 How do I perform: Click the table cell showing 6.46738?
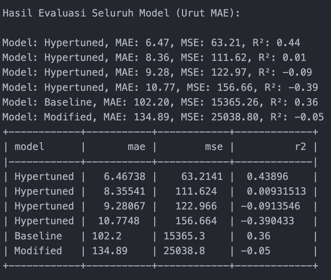point(124,177)
